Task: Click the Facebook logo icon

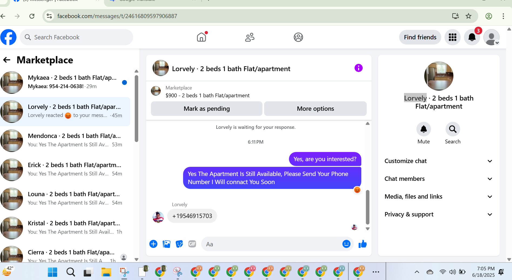Action: [8, 37]
